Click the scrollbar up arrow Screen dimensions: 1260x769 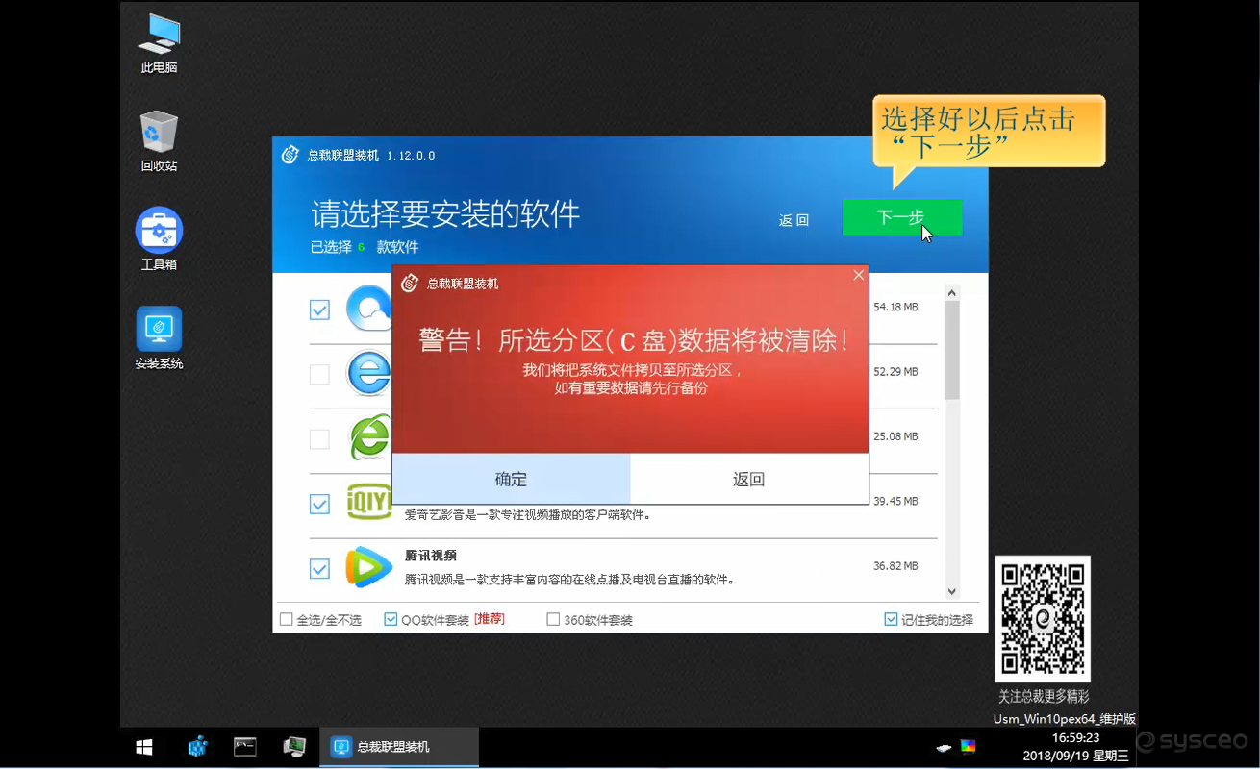[952, 293]
